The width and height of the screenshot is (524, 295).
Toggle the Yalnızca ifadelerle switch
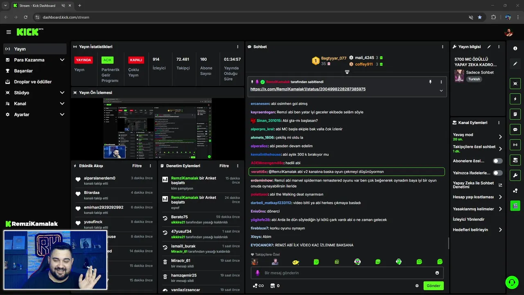(x=497, y=173)
